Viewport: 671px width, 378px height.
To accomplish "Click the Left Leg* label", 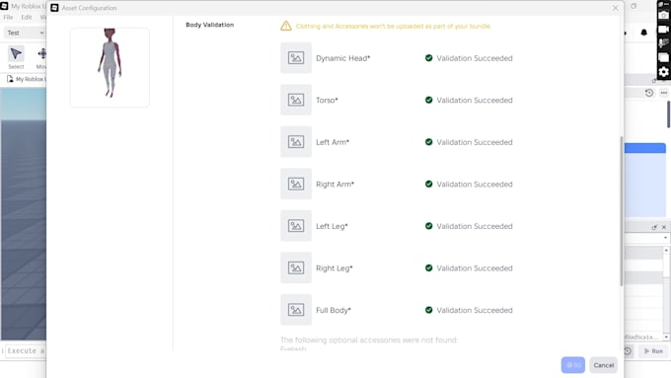I will pos(332,226).
